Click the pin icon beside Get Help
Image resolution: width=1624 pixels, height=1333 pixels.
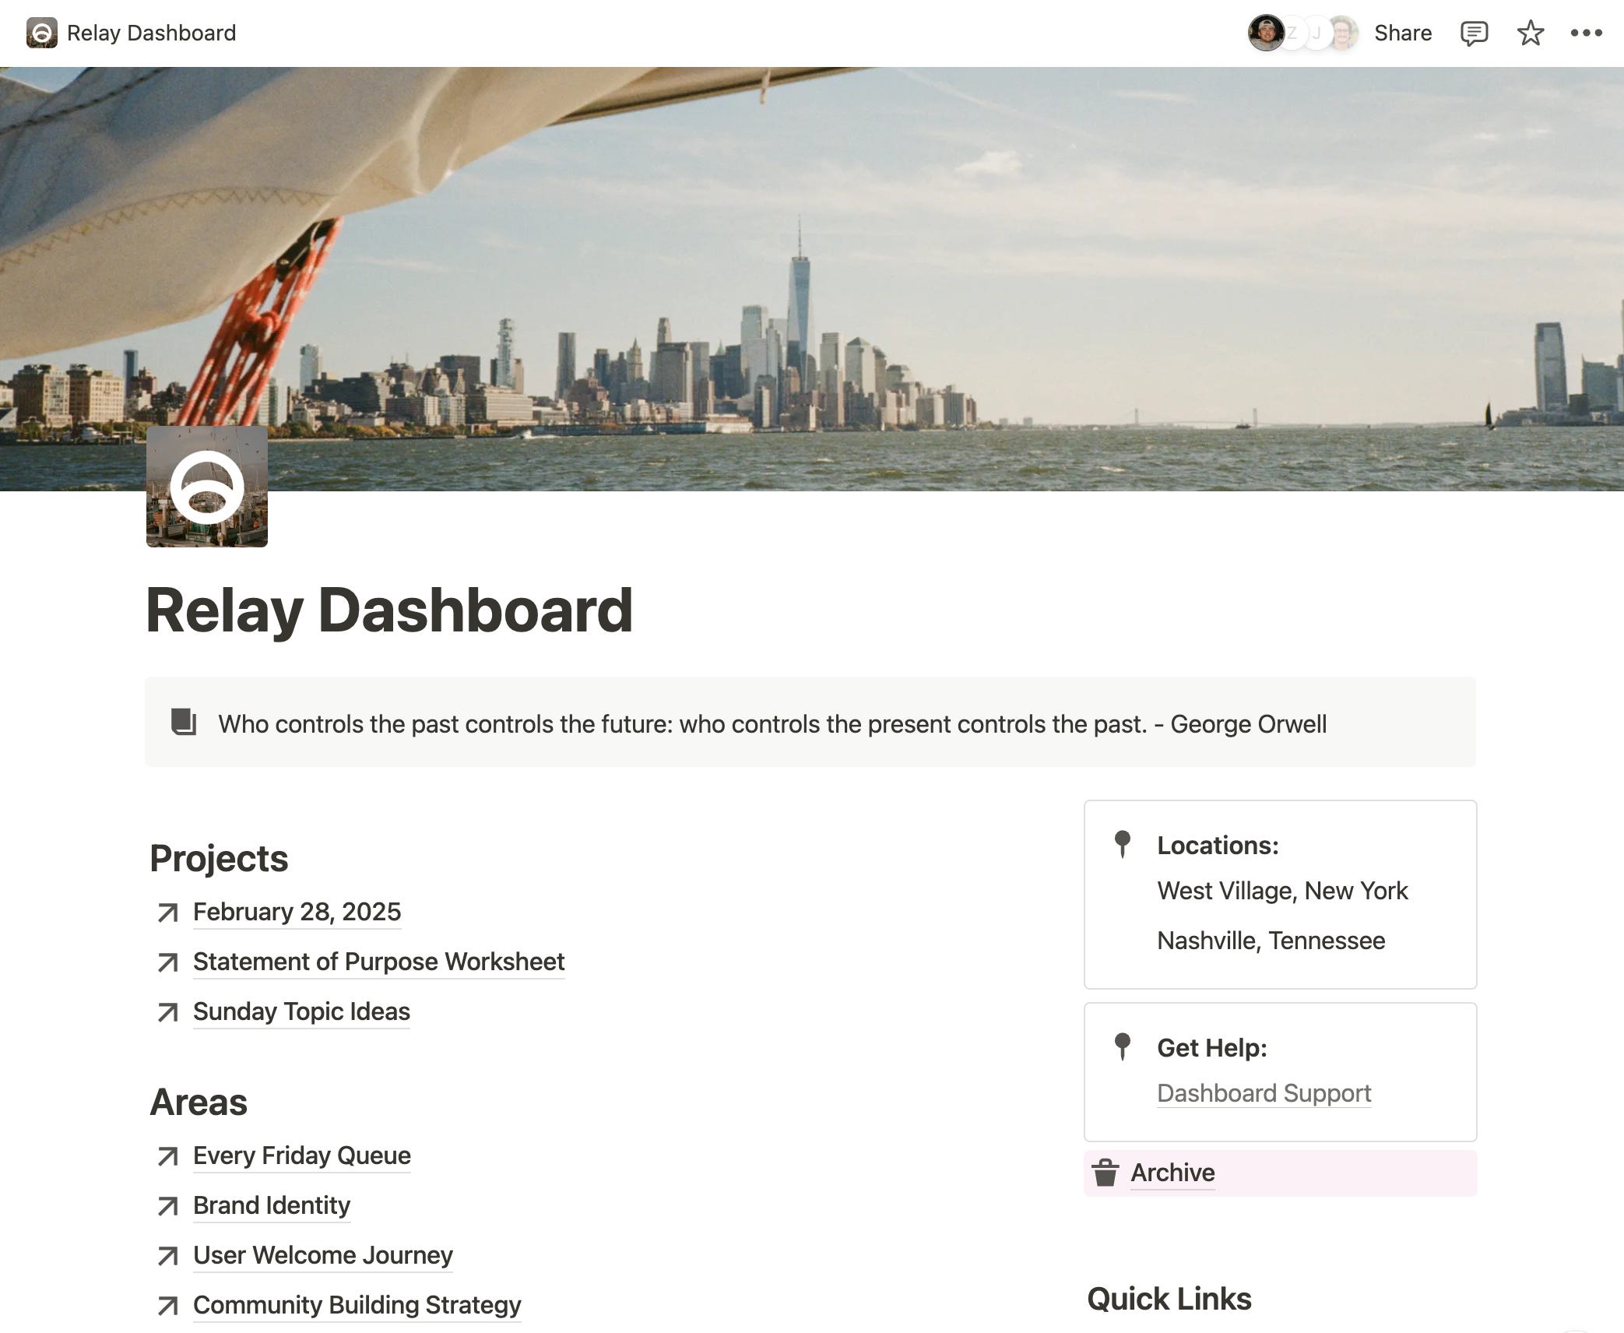click(1122, 1046)
